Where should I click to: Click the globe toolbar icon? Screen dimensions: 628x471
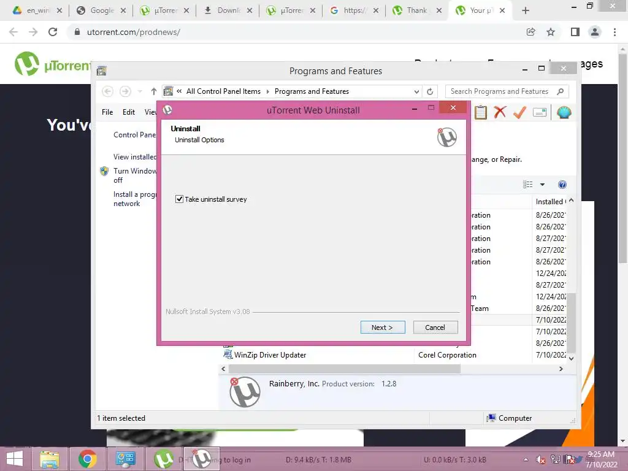point(564,113)
